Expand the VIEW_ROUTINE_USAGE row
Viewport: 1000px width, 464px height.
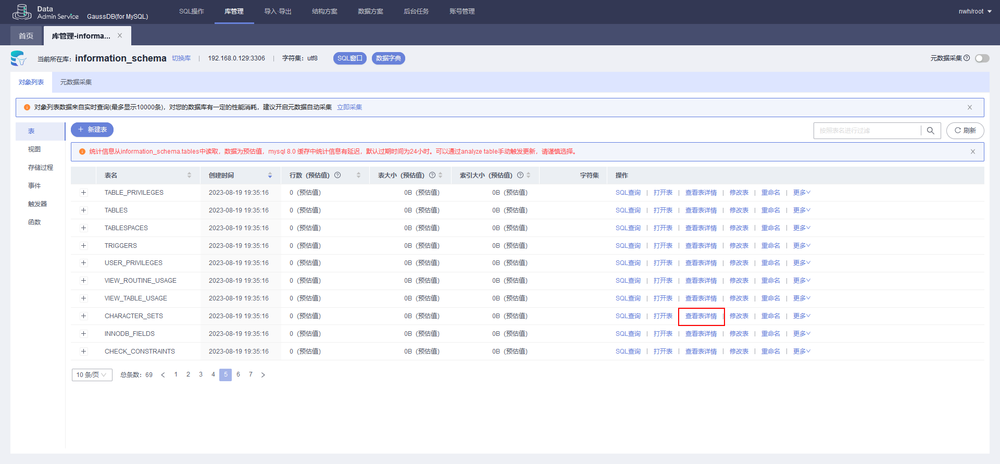click(83, 281)
